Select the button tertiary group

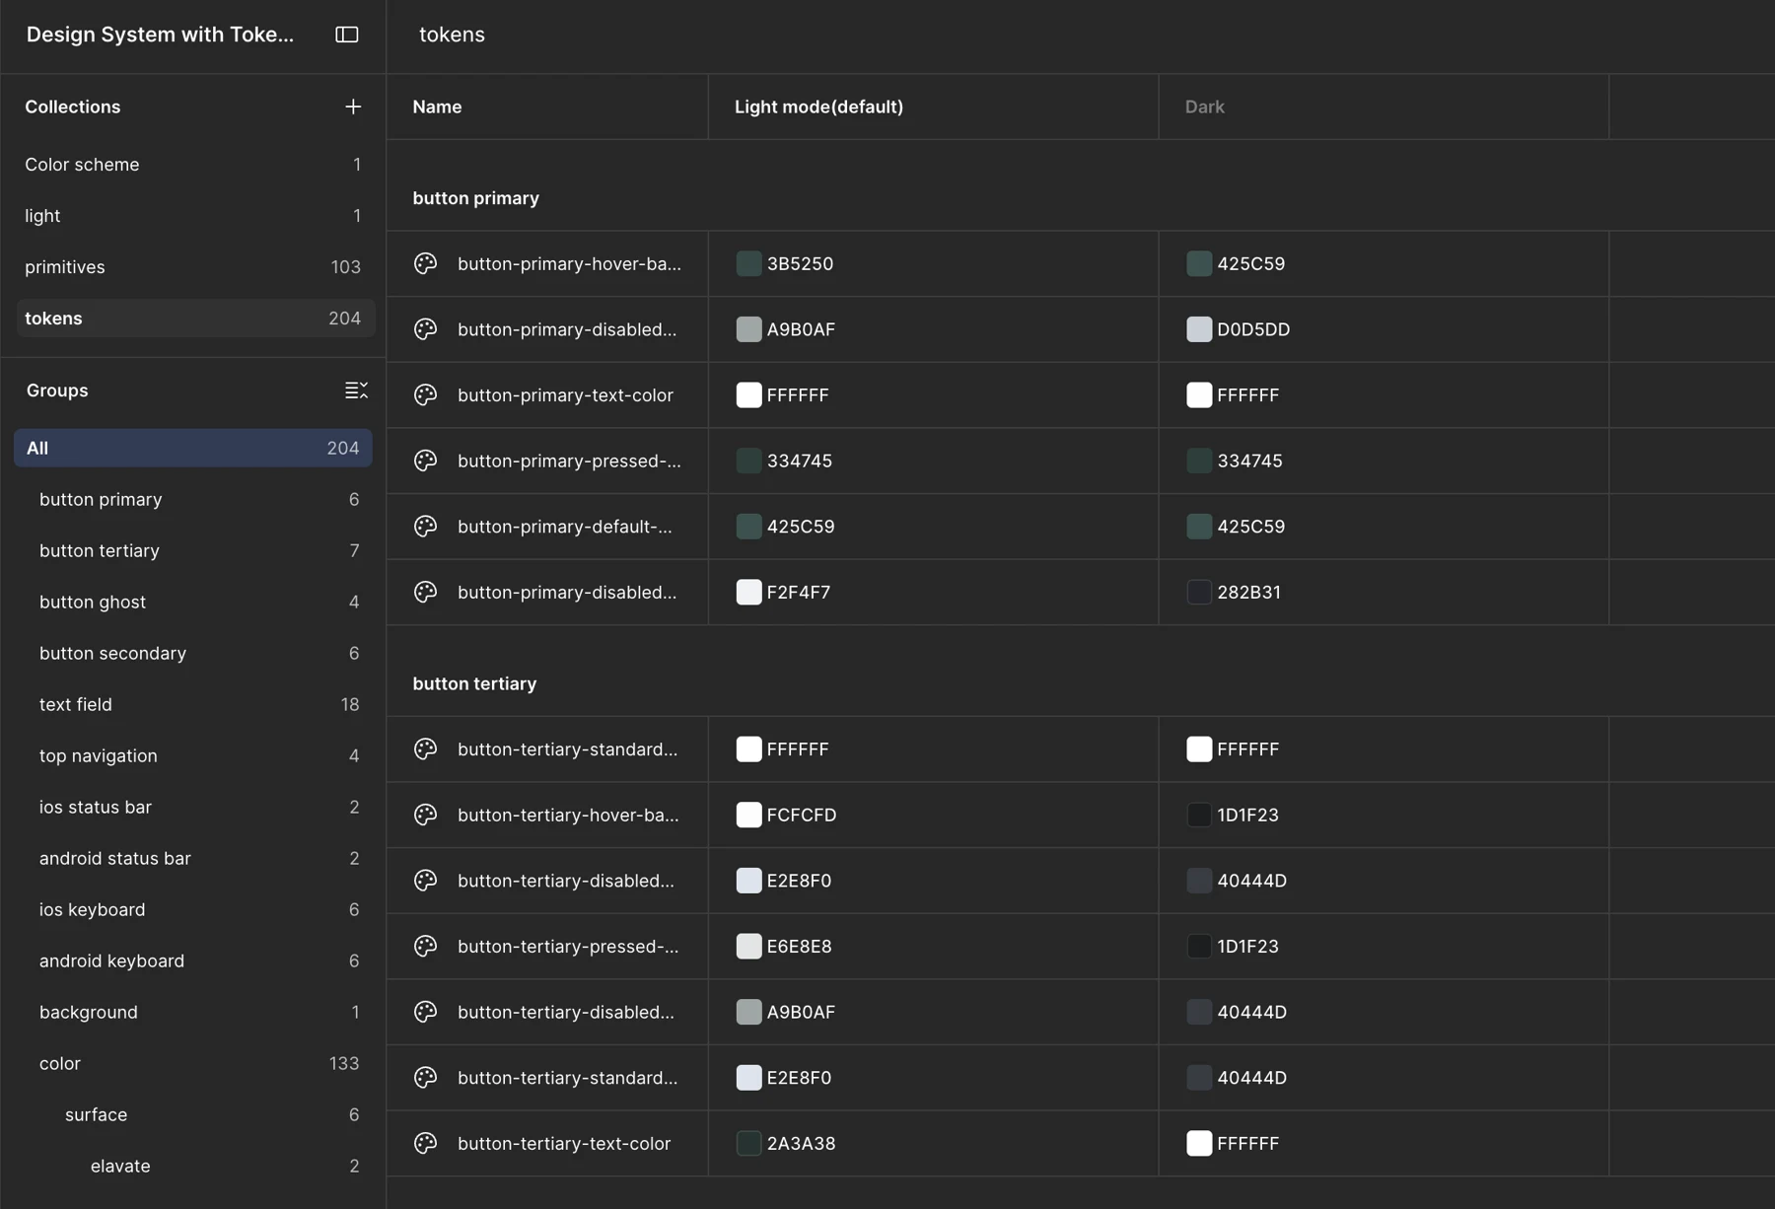point(192,550)
